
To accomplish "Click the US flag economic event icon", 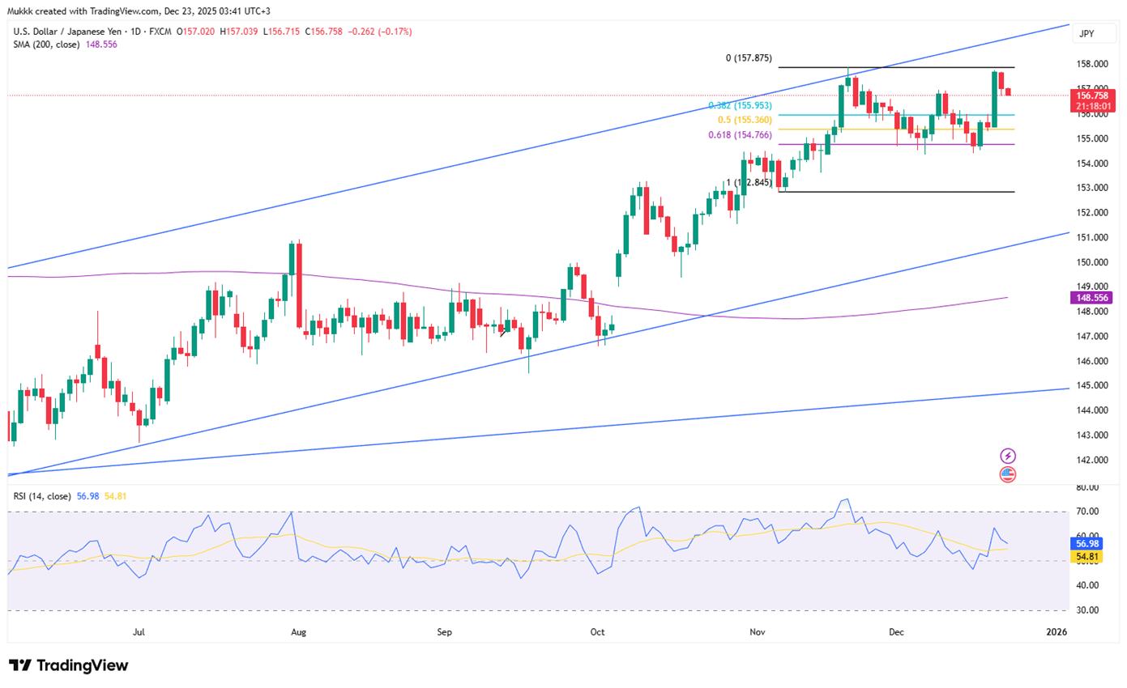I will 1008,474.
